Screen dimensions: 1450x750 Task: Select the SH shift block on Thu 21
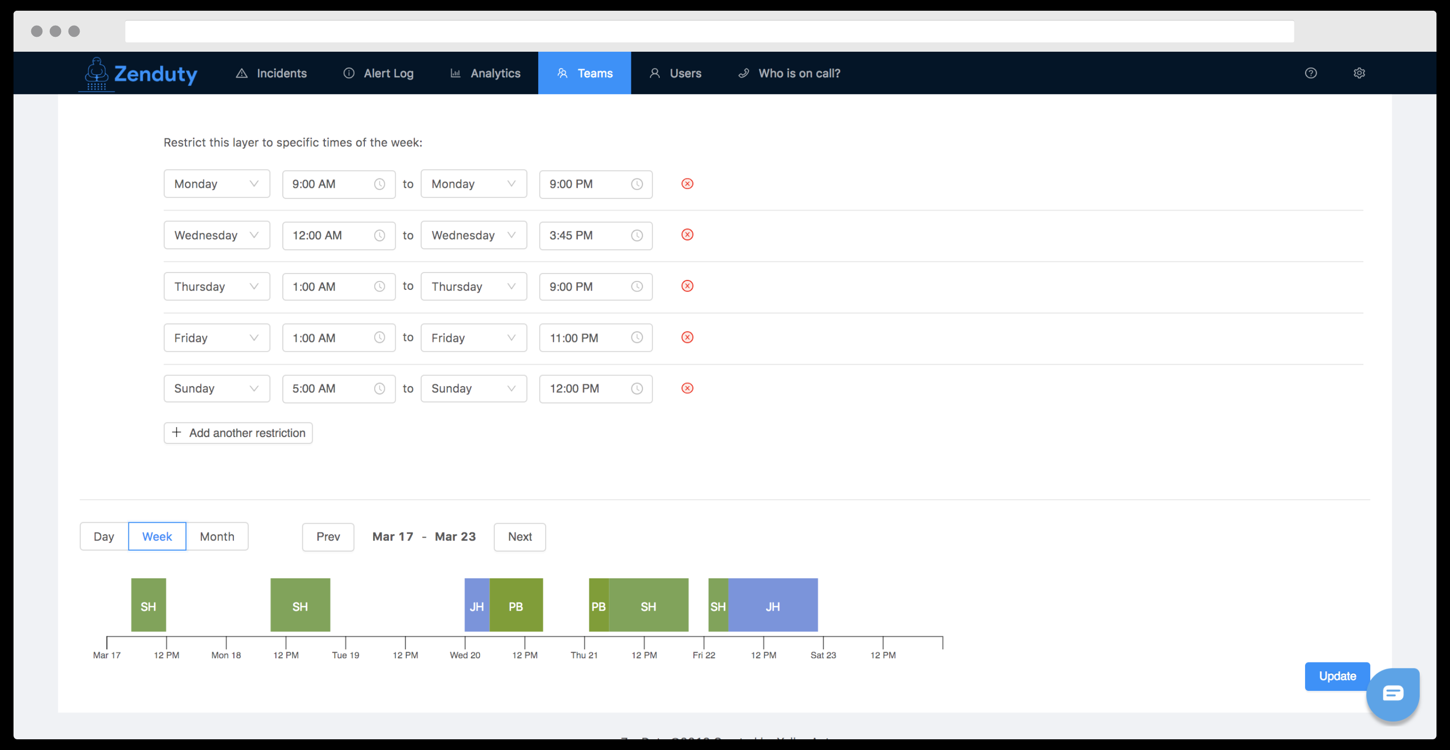[649, 606]
